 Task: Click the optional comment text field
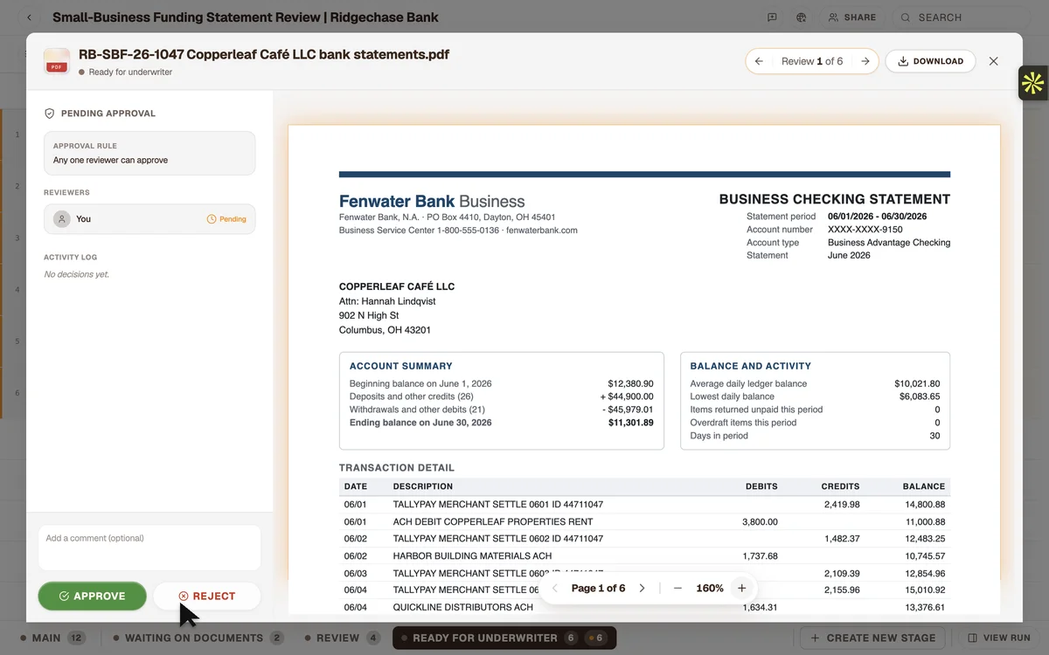[x=149, y=548]
